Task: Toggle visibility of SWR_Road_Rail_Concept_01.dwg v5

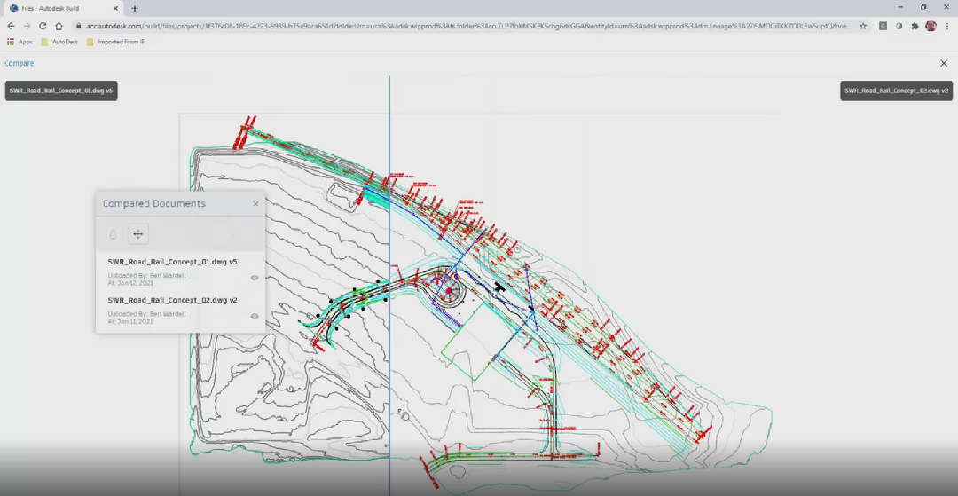Action: click(255, 278)
